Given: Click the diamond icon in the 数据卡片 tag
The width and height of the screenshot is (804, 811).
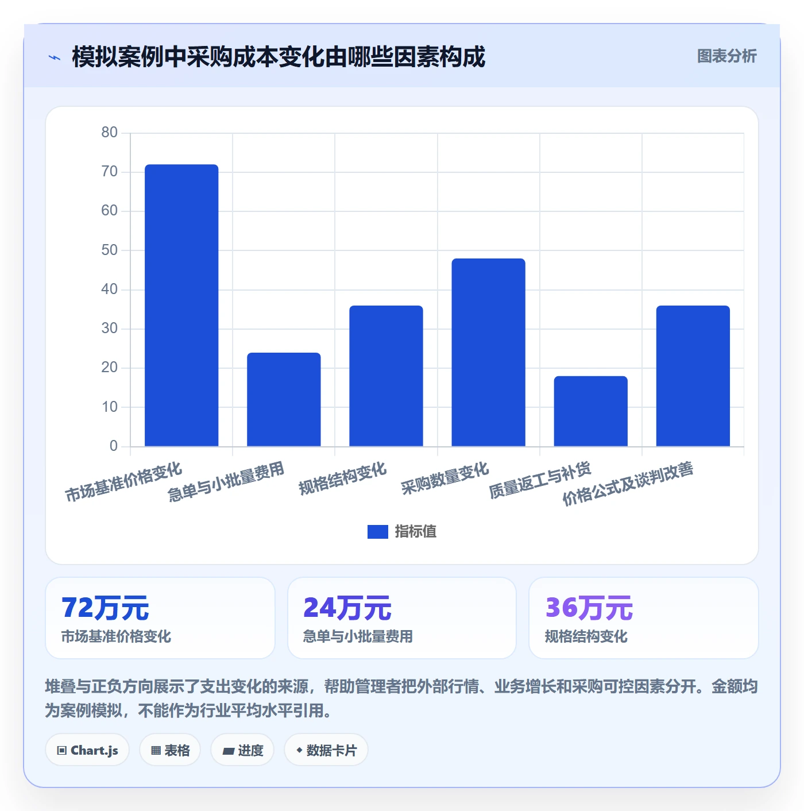Looking at the screenshot, I should (x=299, y=750).
